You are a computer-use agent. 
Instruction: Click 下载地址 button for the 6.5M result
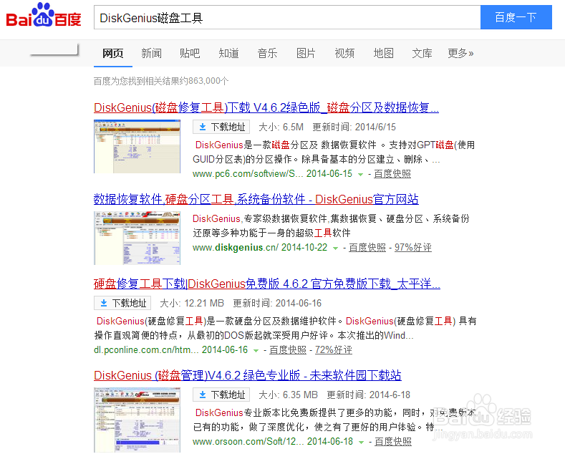click(x=221, y=127)
